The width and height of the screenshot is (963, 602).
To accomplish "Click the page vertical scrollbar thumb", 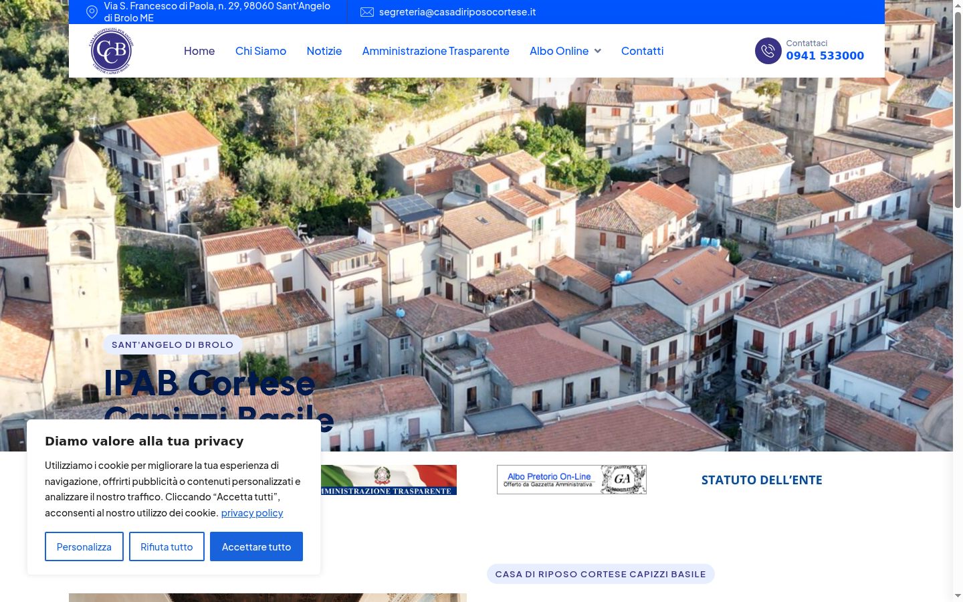I will point(958,110).
